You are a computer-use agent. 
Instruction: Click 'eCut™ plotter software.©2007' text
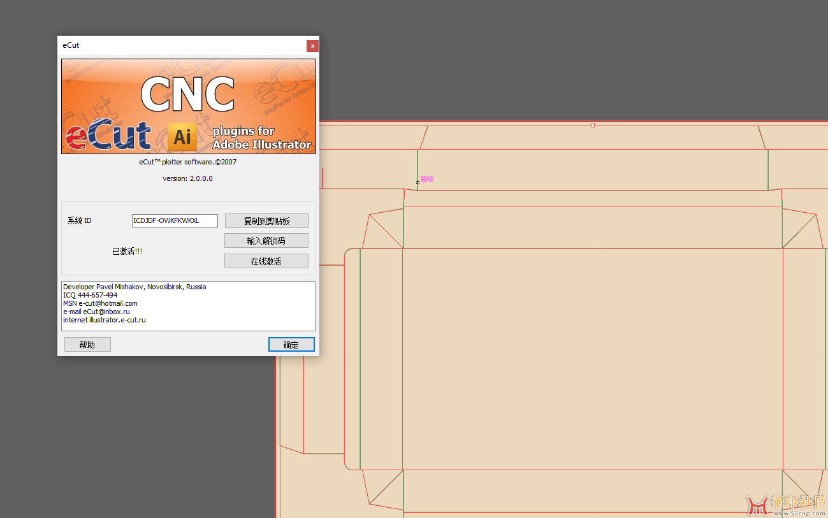pyautogui.click(x=188, y=162)
